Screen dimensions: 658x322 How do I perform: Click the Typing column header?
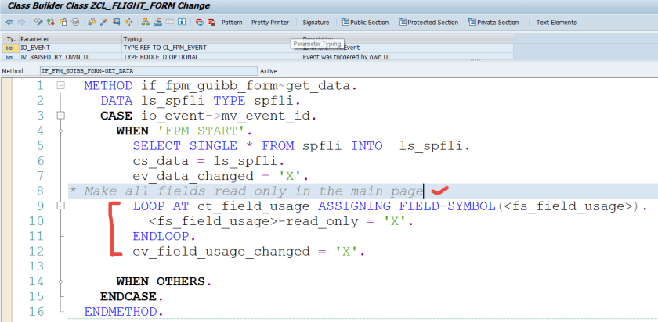pyautogui.click(x=211, y=39)
